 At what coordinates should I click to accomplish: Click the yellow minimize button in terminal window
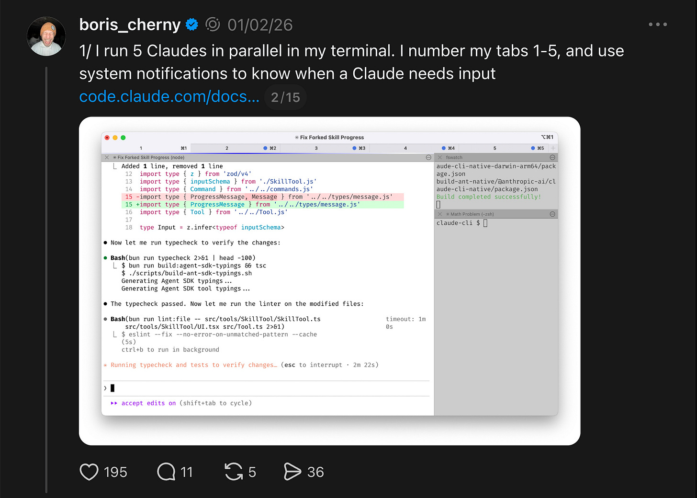click(115, 138)
